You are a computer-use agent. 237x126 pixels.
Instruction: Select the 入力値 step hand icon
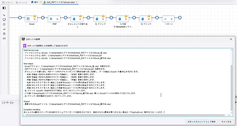[x=120, y=19]
